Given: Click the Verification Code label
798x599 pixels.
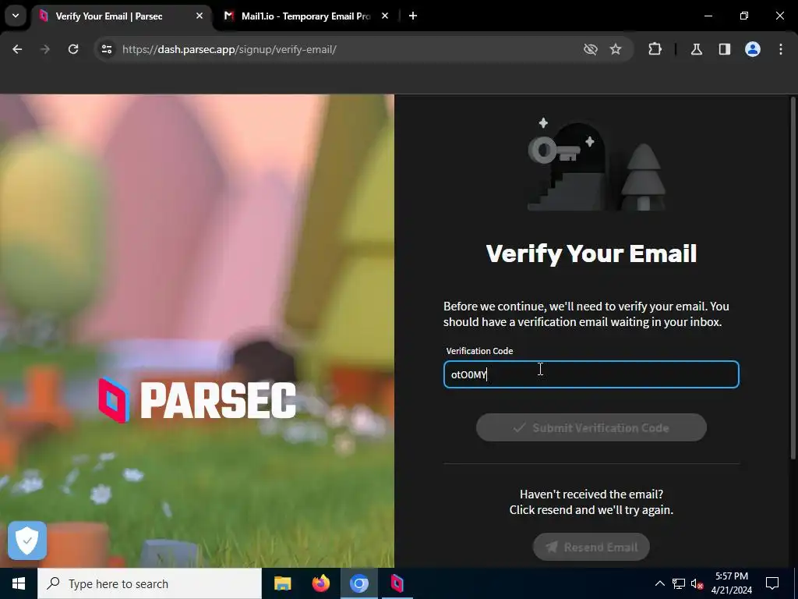Looking at the screenshot, I should tap(479, 351).
